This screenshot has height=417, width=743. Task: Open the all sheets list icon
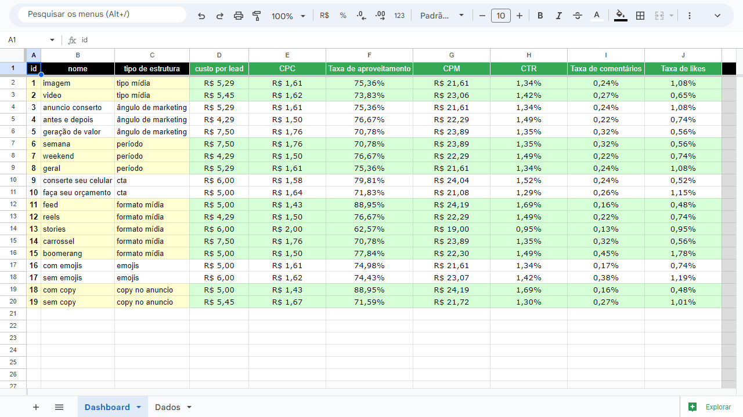tap(59, 407)
